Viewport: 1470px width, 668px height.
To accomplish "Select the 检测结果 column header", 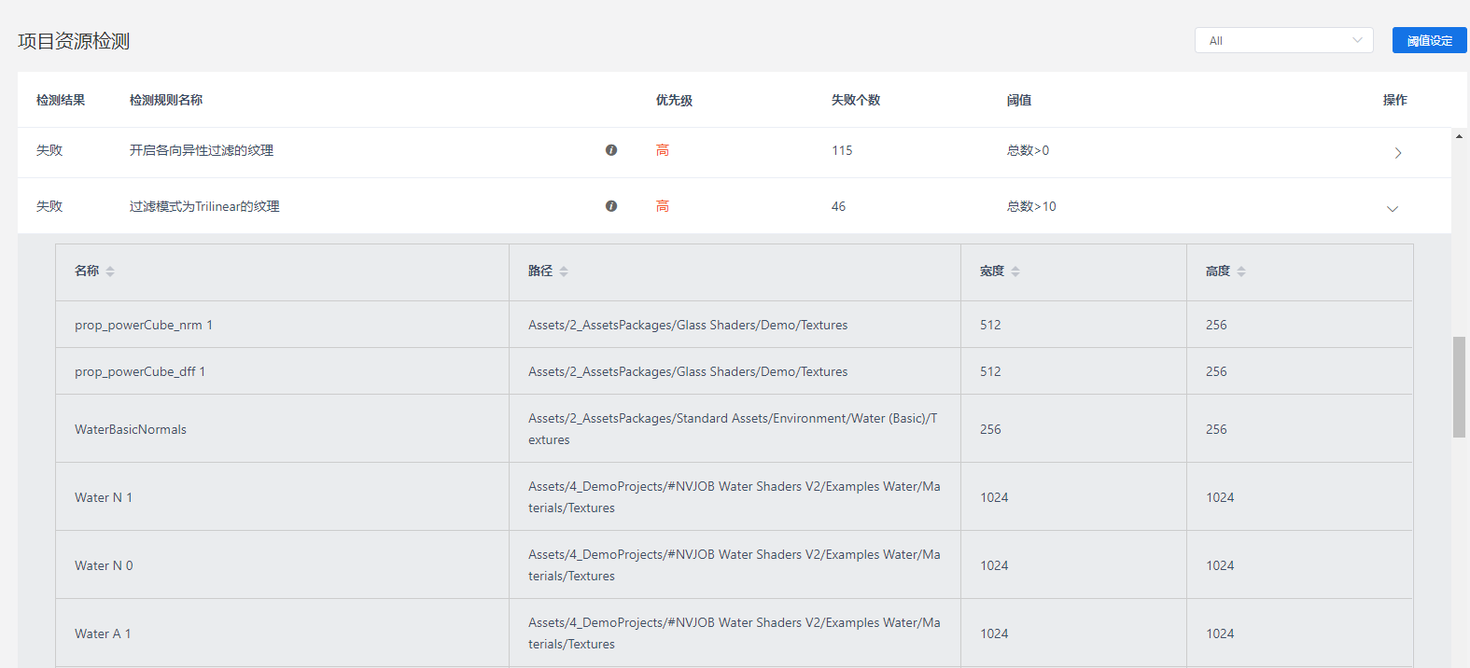I will 61,100.
